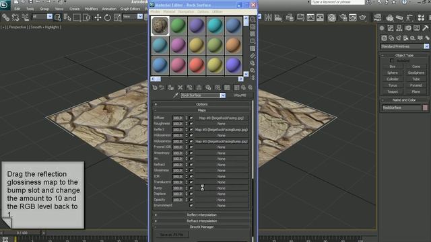
Task: Collapse DirectX Manager rollout
Action: pos(202,227)
